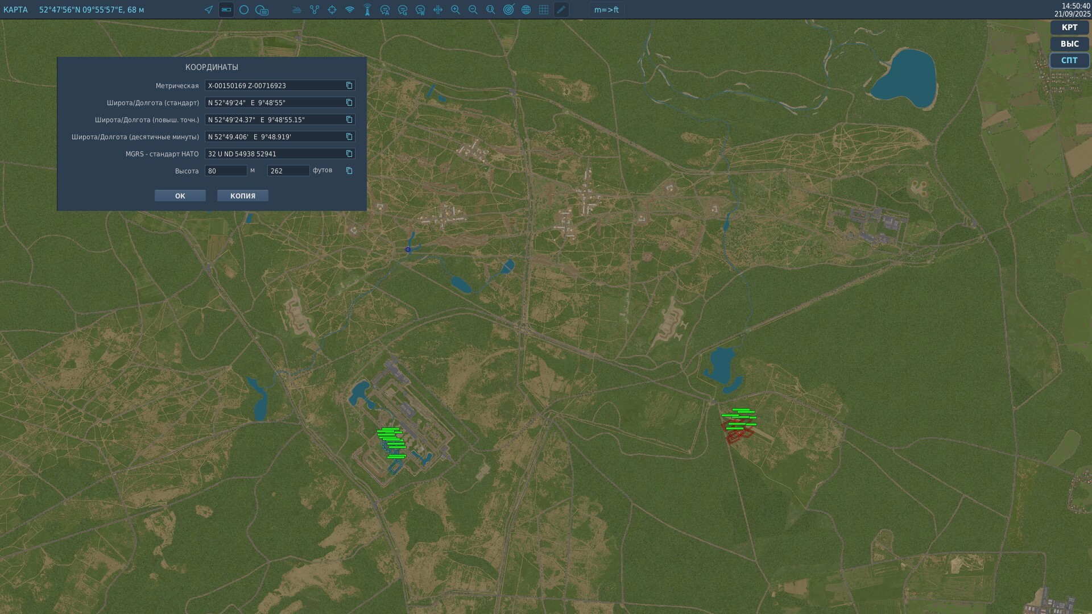Viewport: 1092px width, 614px height.
Task: Switch to the ВЫС altitude mode
Action: coord(1069,44)
